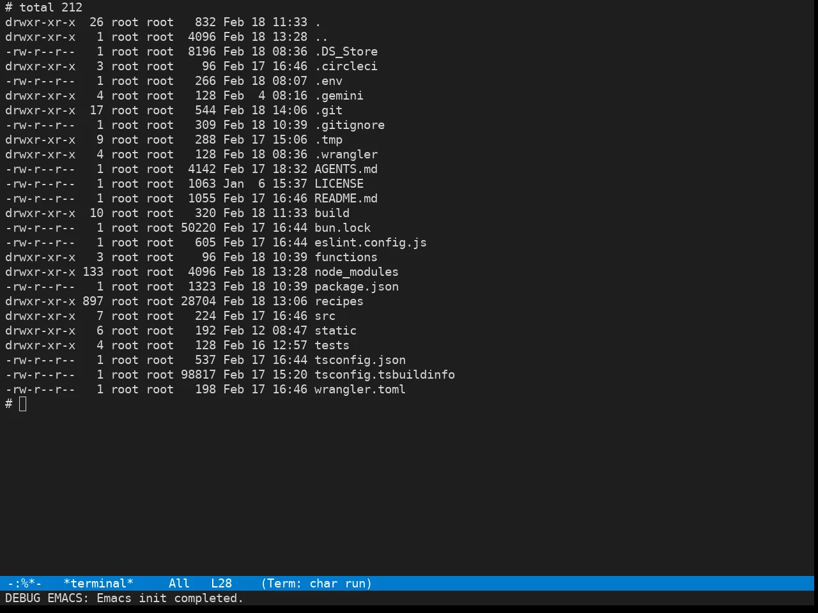Click the link count 897
This screenshot has width=818, height=613.
[93, 301]
